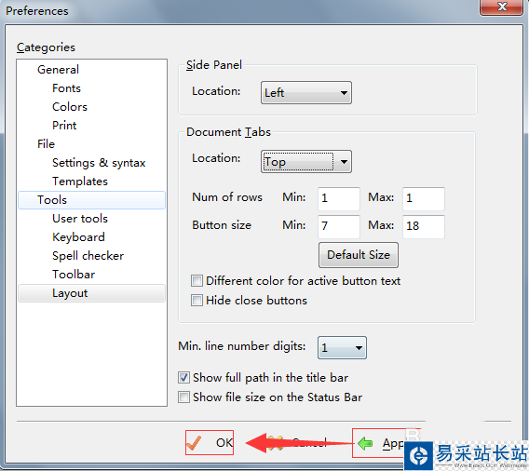Image resolution: width=529 pixels, height=471 pixels.
Task: Click the Default Size button
Action: click(x=359, y=255)
